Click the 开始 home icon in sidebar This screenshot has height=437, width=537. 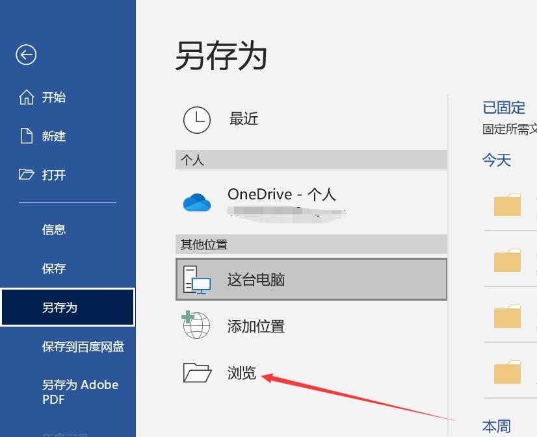[x=26, y=97]
